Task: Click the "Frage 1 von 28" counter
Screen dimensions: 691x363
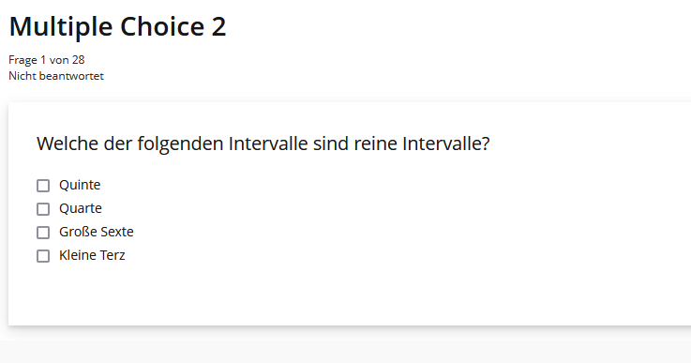Action: point(46,59)
